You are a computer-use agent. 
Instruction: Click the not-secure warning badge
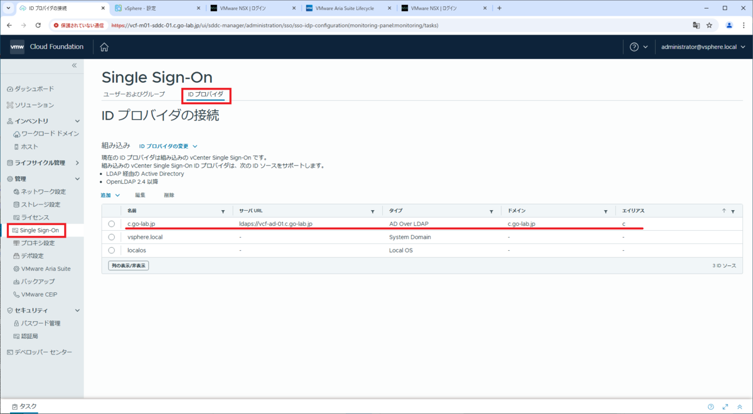(x=78, y=26)
